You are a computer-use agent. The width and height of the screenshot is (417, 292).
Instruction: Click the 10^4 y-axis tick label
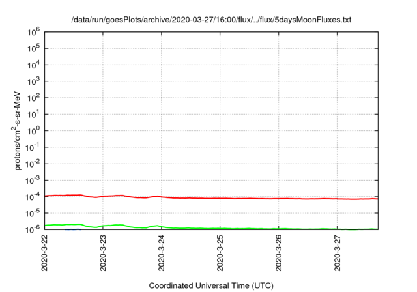(33, 65)
